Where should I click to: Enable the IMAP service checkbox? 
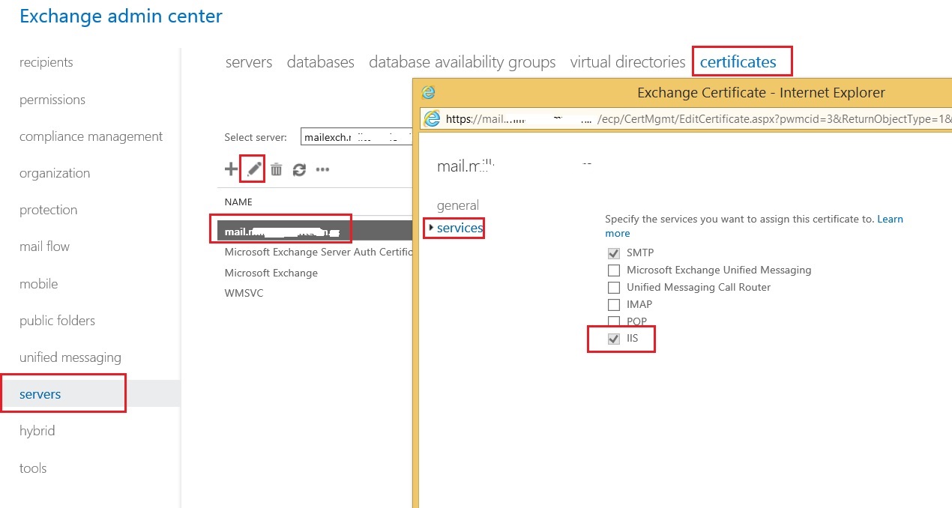pos(614,304)
